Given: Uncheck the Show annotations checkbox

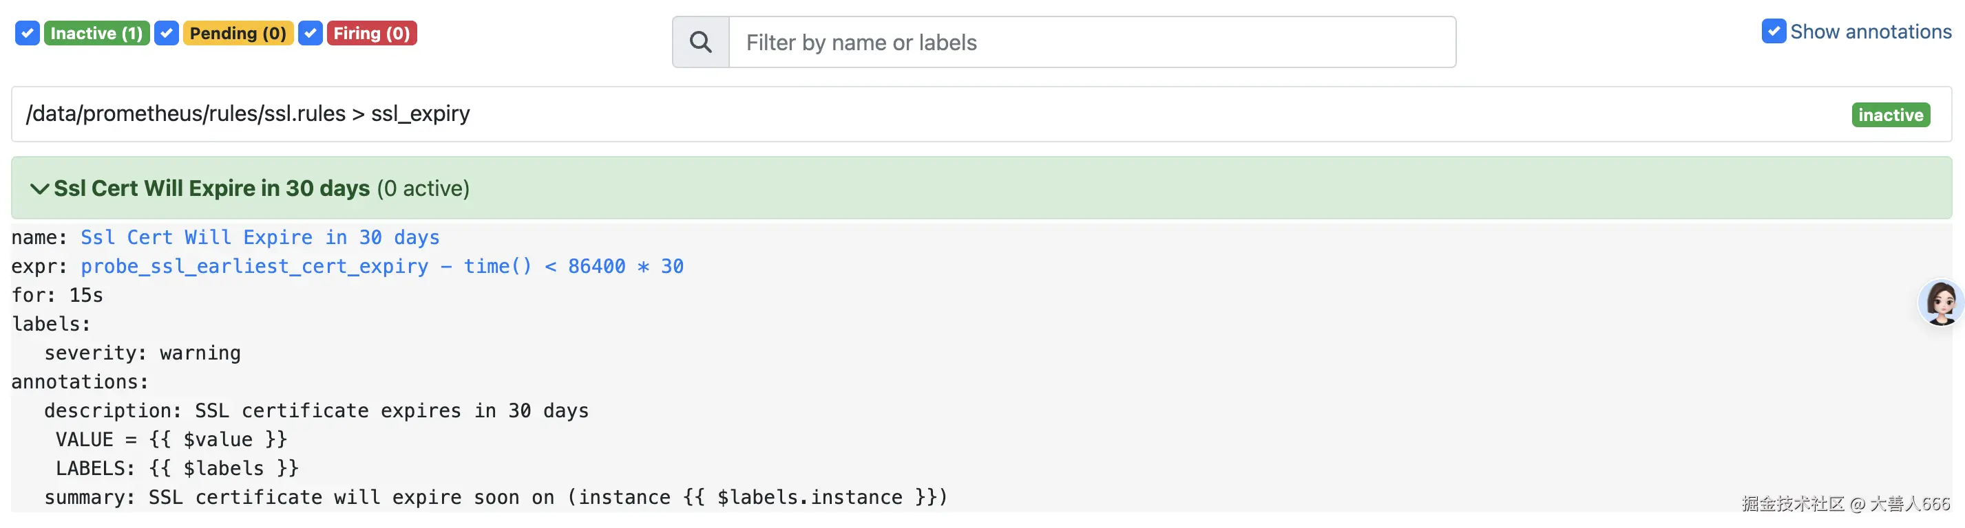Looking at the screenshot, I should (x=1773, y=31).
